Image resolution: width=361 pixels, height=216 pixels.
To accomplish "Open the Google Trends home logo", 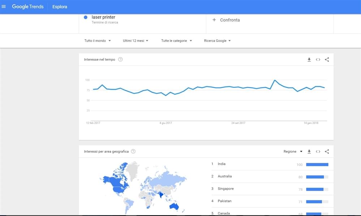I will click(x=27, y=7).
